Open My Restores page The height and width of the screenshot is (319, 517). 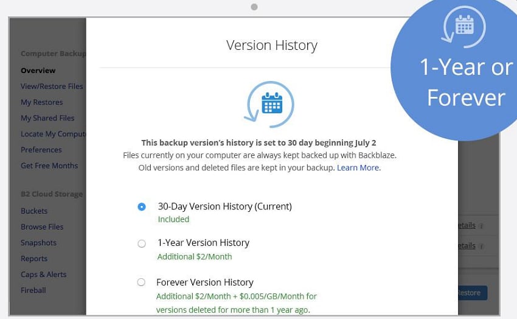click(41, 102)
